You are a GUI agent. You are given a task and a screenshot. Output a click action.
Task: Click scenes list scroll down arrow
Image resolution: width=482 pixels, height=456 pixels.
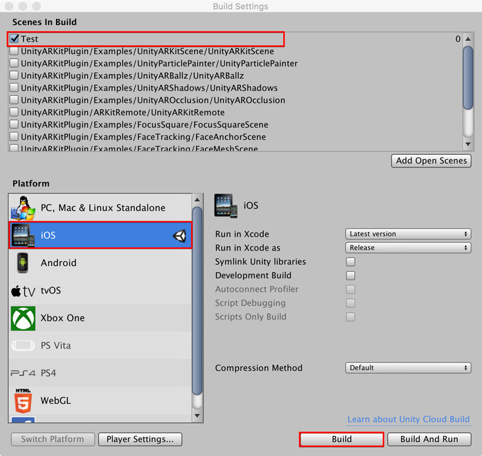click(468, 144)
